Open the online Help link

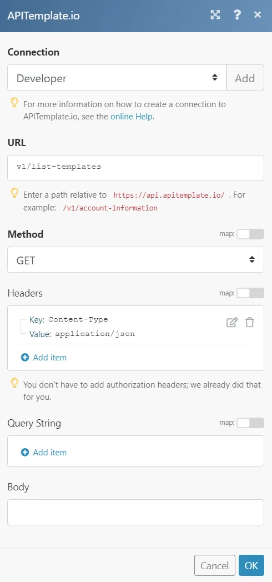click(132, 117)
